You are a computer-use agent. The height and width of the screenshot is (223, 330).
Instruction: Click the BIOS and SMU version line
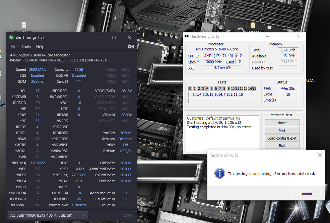59,60
